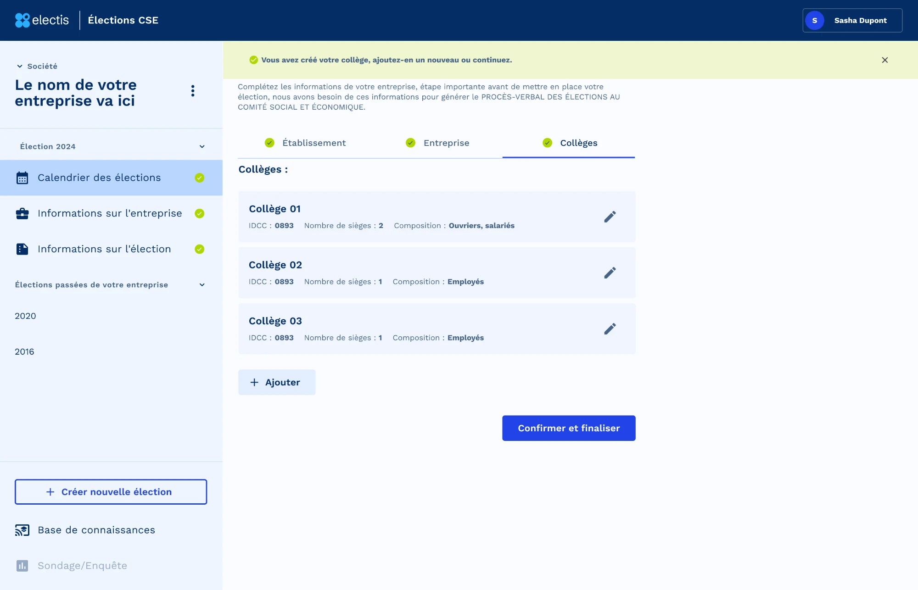Open Informations sur l'élection in sidebar
Screen dimensions: 918x590
click(x=111, y=249)
